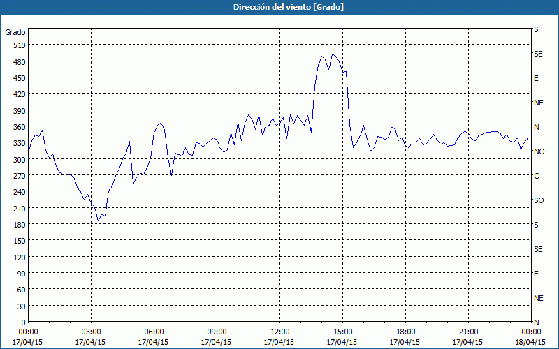Click the 360 y-axis value
Image resolution: width=559 pixels, height=349 pixels.
coord(20,127)
